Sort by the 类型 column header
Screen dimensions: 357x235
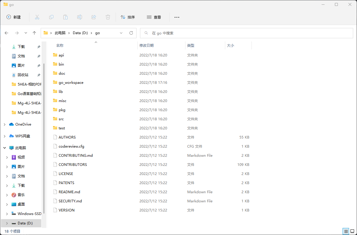tap(191, 46)
